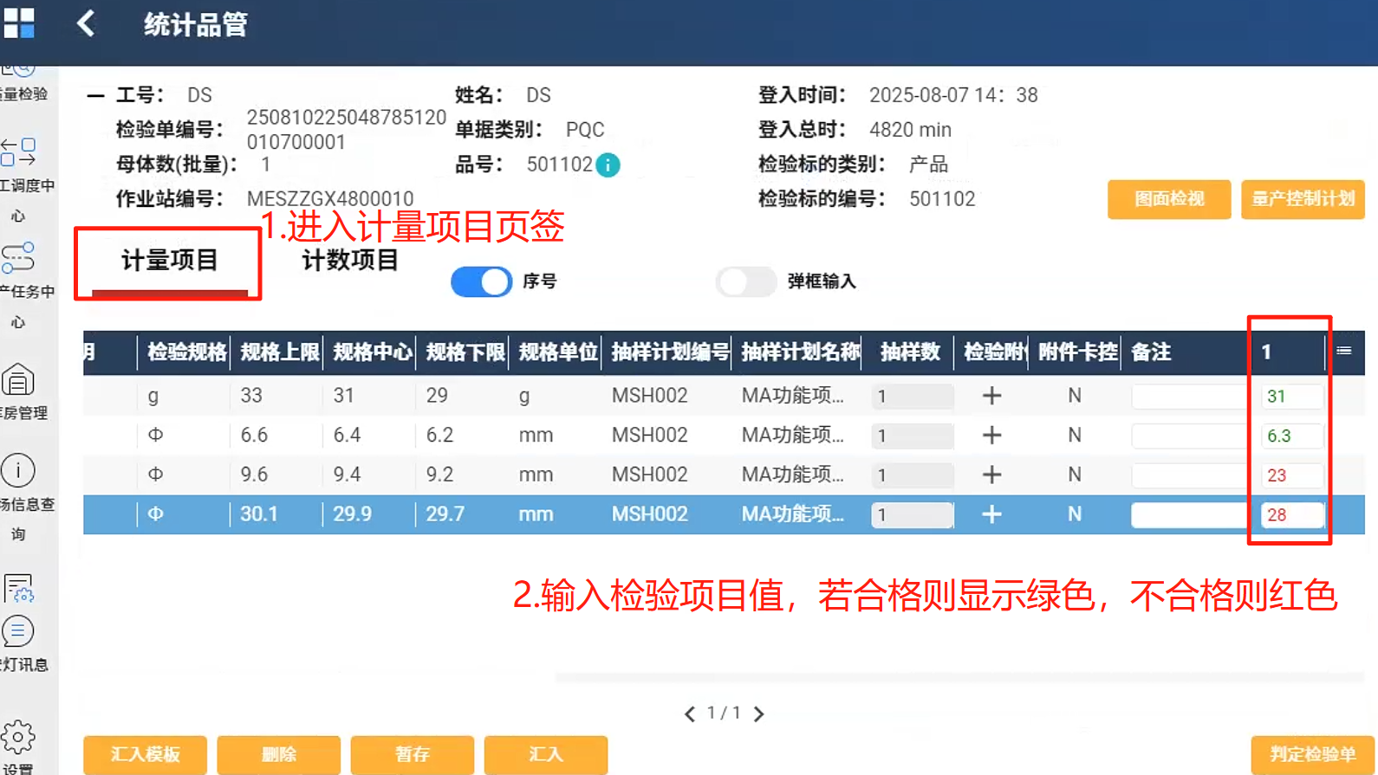This screenshot has height=775, width=1378.
Task: Click the 判定检验单 button
Action: point(1313,754)
